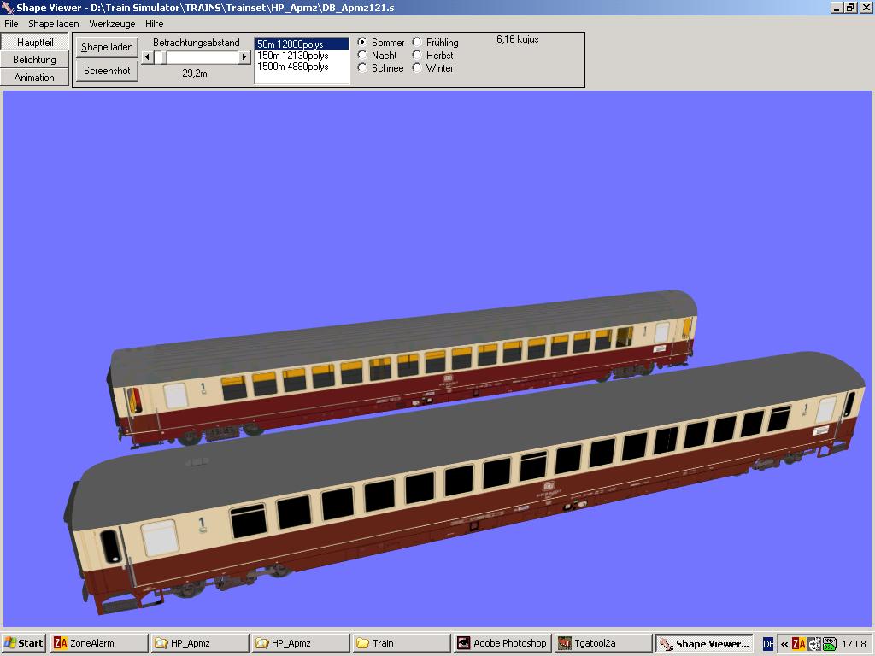Open the Werkzeuge menu
The image size is (875, 656).
click(112, 24)
